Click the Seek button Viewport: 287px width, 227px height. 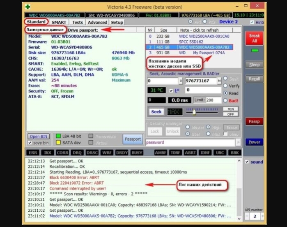tap(156, 111)
